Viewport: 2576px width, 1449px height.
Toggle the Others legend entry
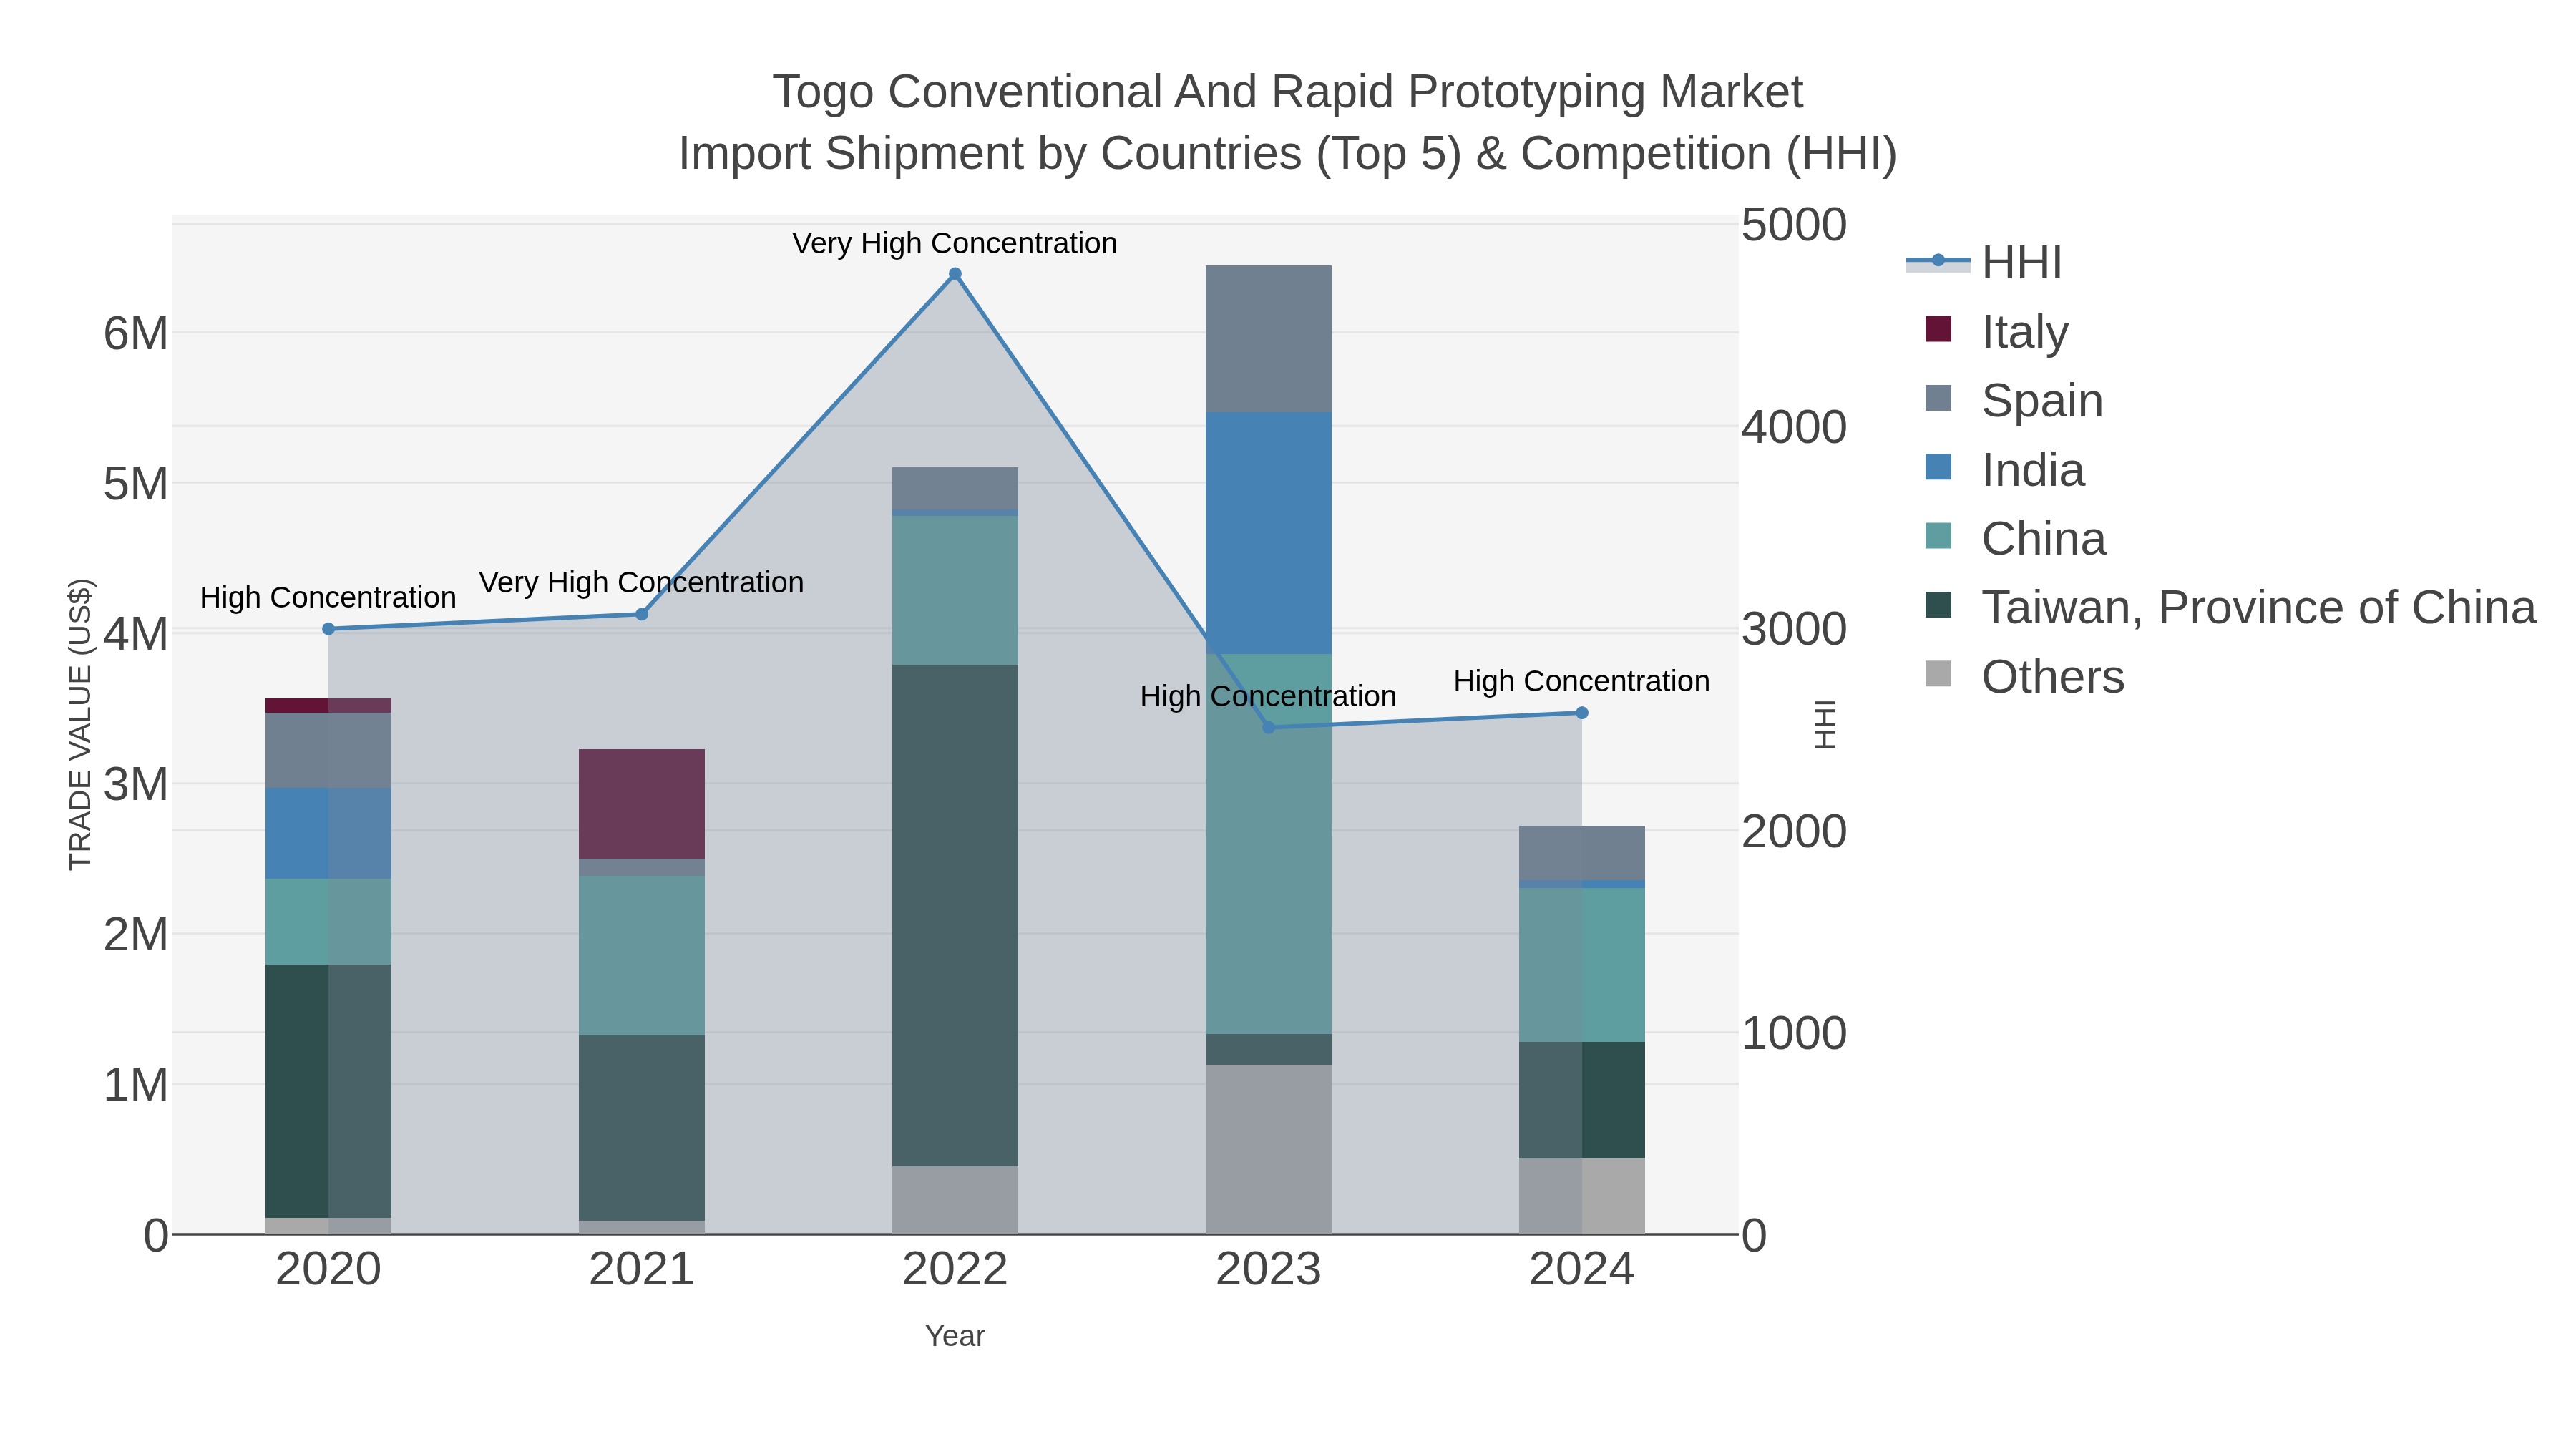click(2024, 676)
